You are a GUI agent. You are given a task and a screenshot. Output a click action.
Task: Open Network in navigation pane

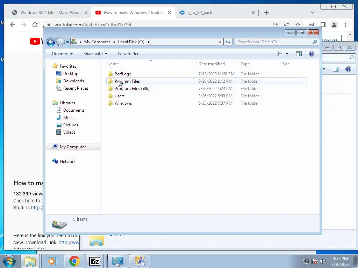[x=67, y=161]
